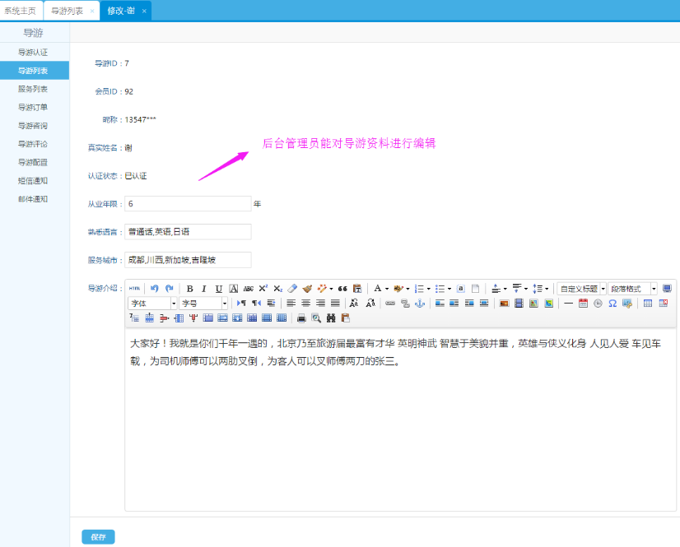
Task: Open the 段落格式 paragraph format dropdown
Action: 632,289
